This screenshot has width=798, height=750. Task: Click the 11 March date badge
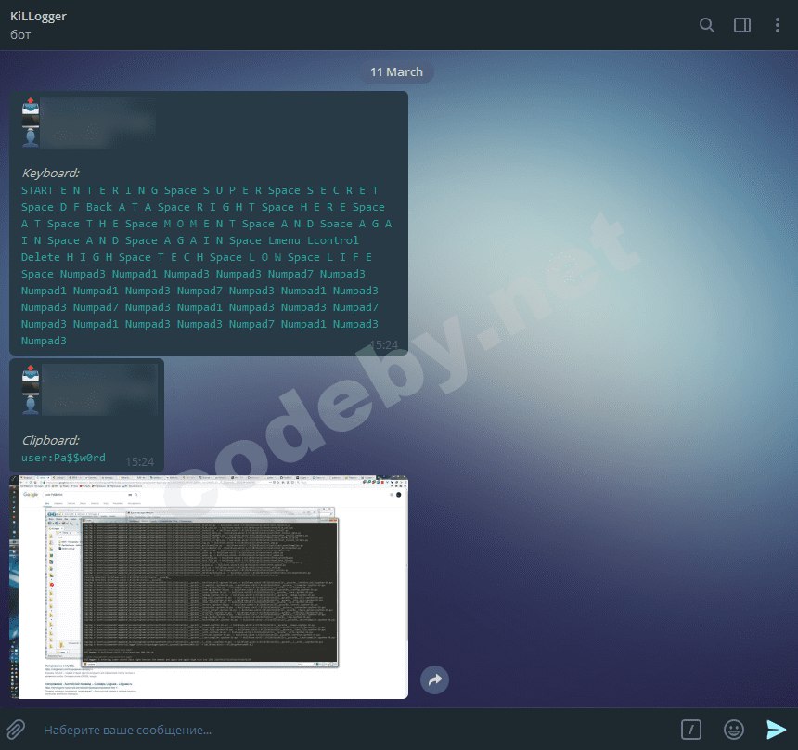[x=396, y=71]
